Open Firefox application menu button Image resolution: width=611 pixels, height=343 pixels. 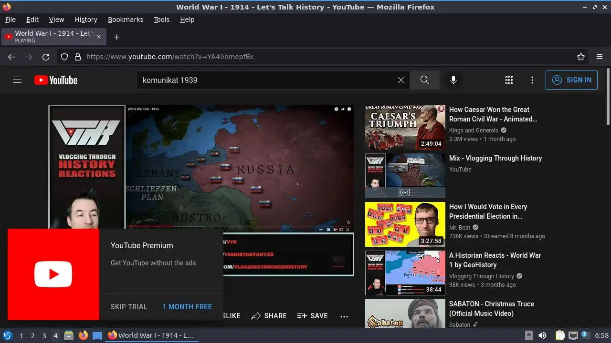tap(600, 57)
